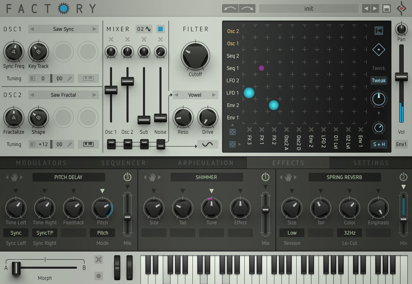This screenshot has width=412, height=284.
Task: Enable the Tweak mode toggle
Action: 378,80
